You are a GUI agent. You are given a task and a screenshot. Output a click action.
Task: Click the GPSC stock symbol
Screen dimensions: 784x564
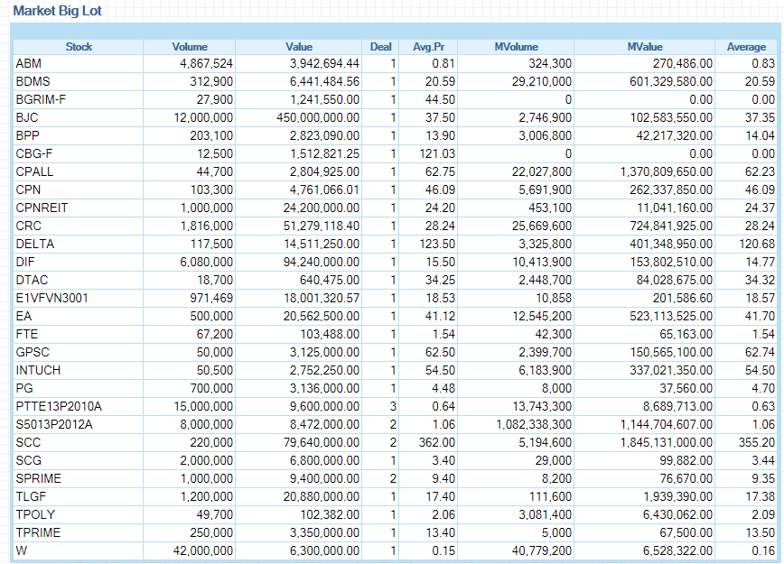pyautogui.click(x=33, y=352)
